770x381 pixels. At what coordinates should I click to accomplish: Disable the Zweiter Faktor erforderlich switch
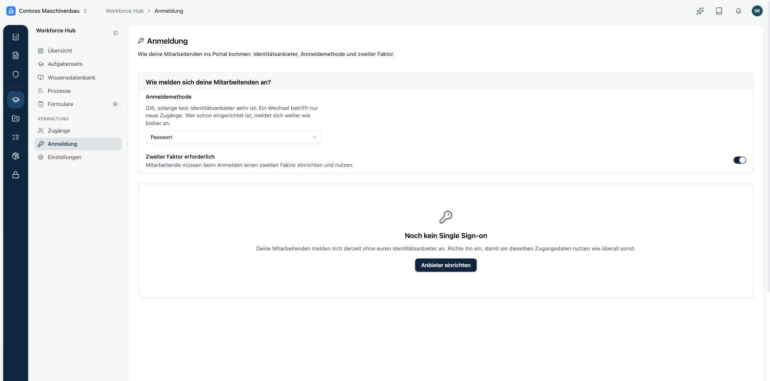pyautogui.click(x=740, y=160)
